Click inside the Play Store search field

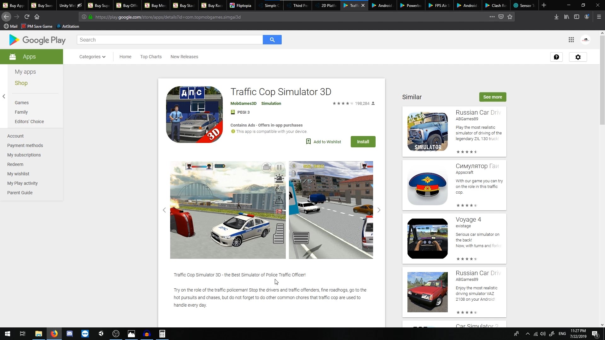(170, 39)
